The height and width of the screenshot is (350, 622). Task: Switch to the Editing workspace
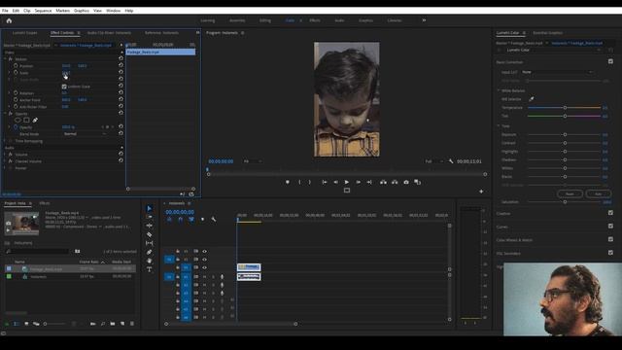265,20
